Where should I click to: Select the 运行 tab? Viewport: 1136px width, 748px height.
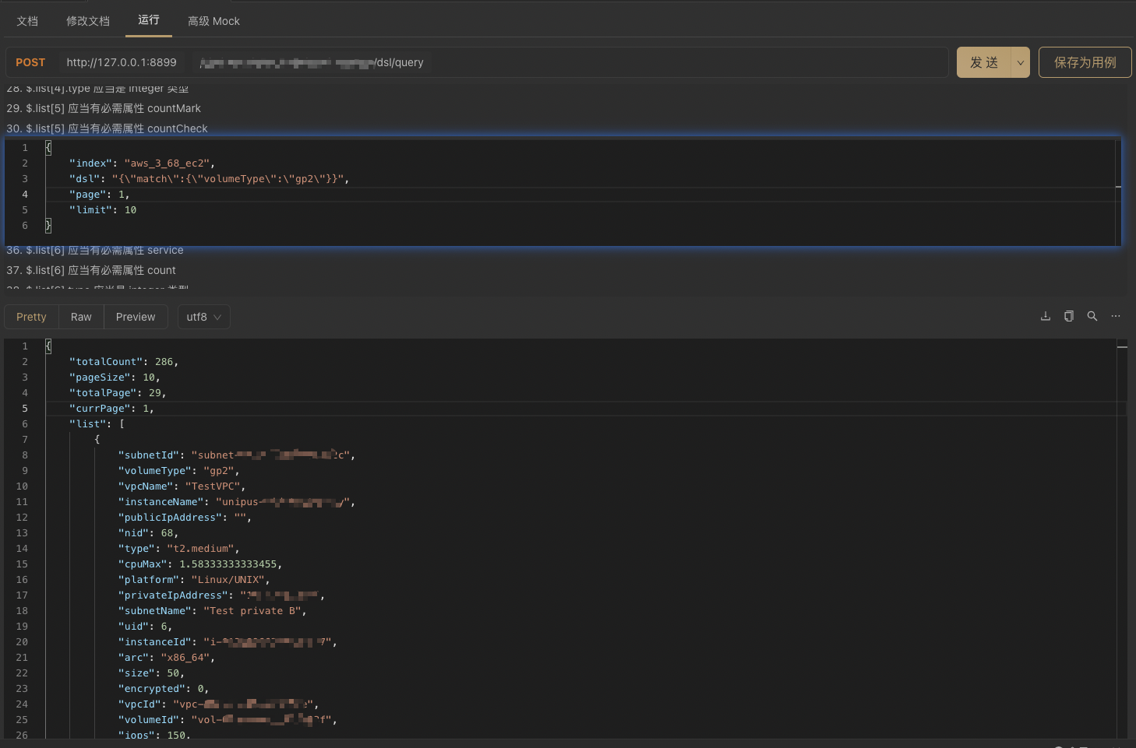148,20
